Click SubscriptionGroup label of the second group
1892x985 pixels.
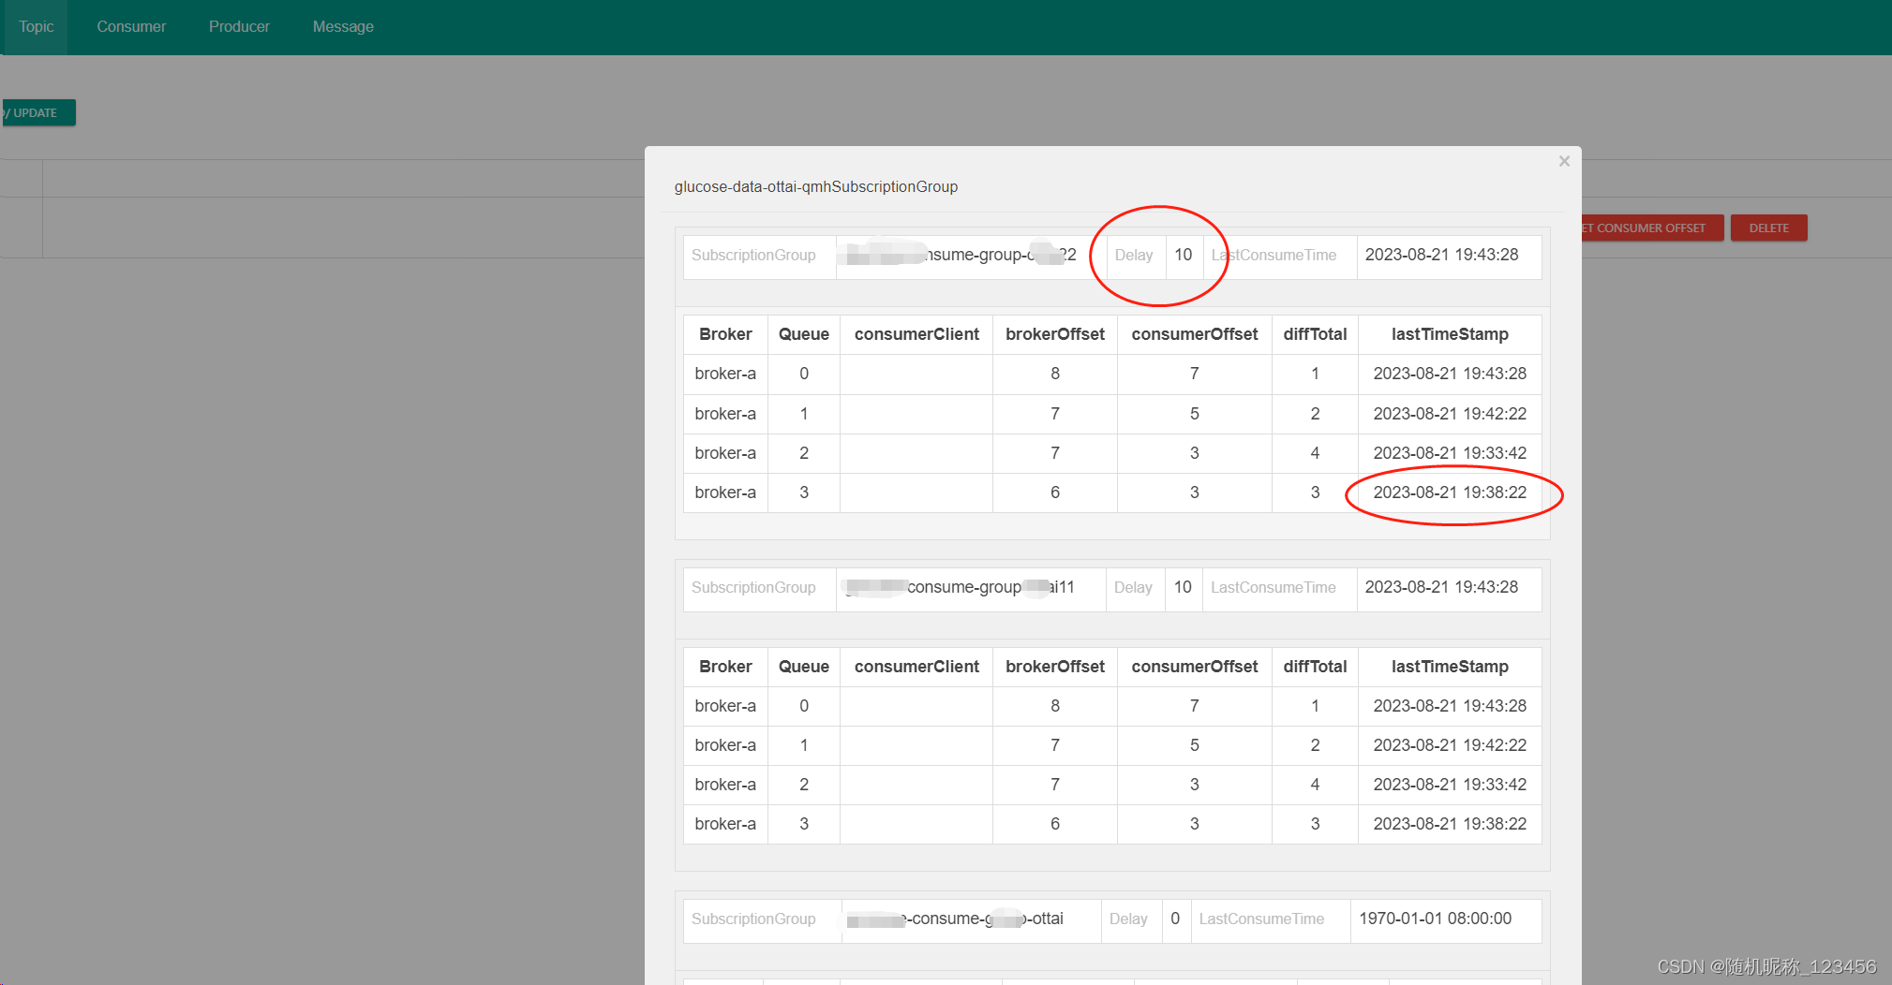(753, 587)
